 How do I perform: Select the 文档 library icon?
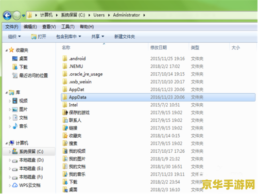15,118
